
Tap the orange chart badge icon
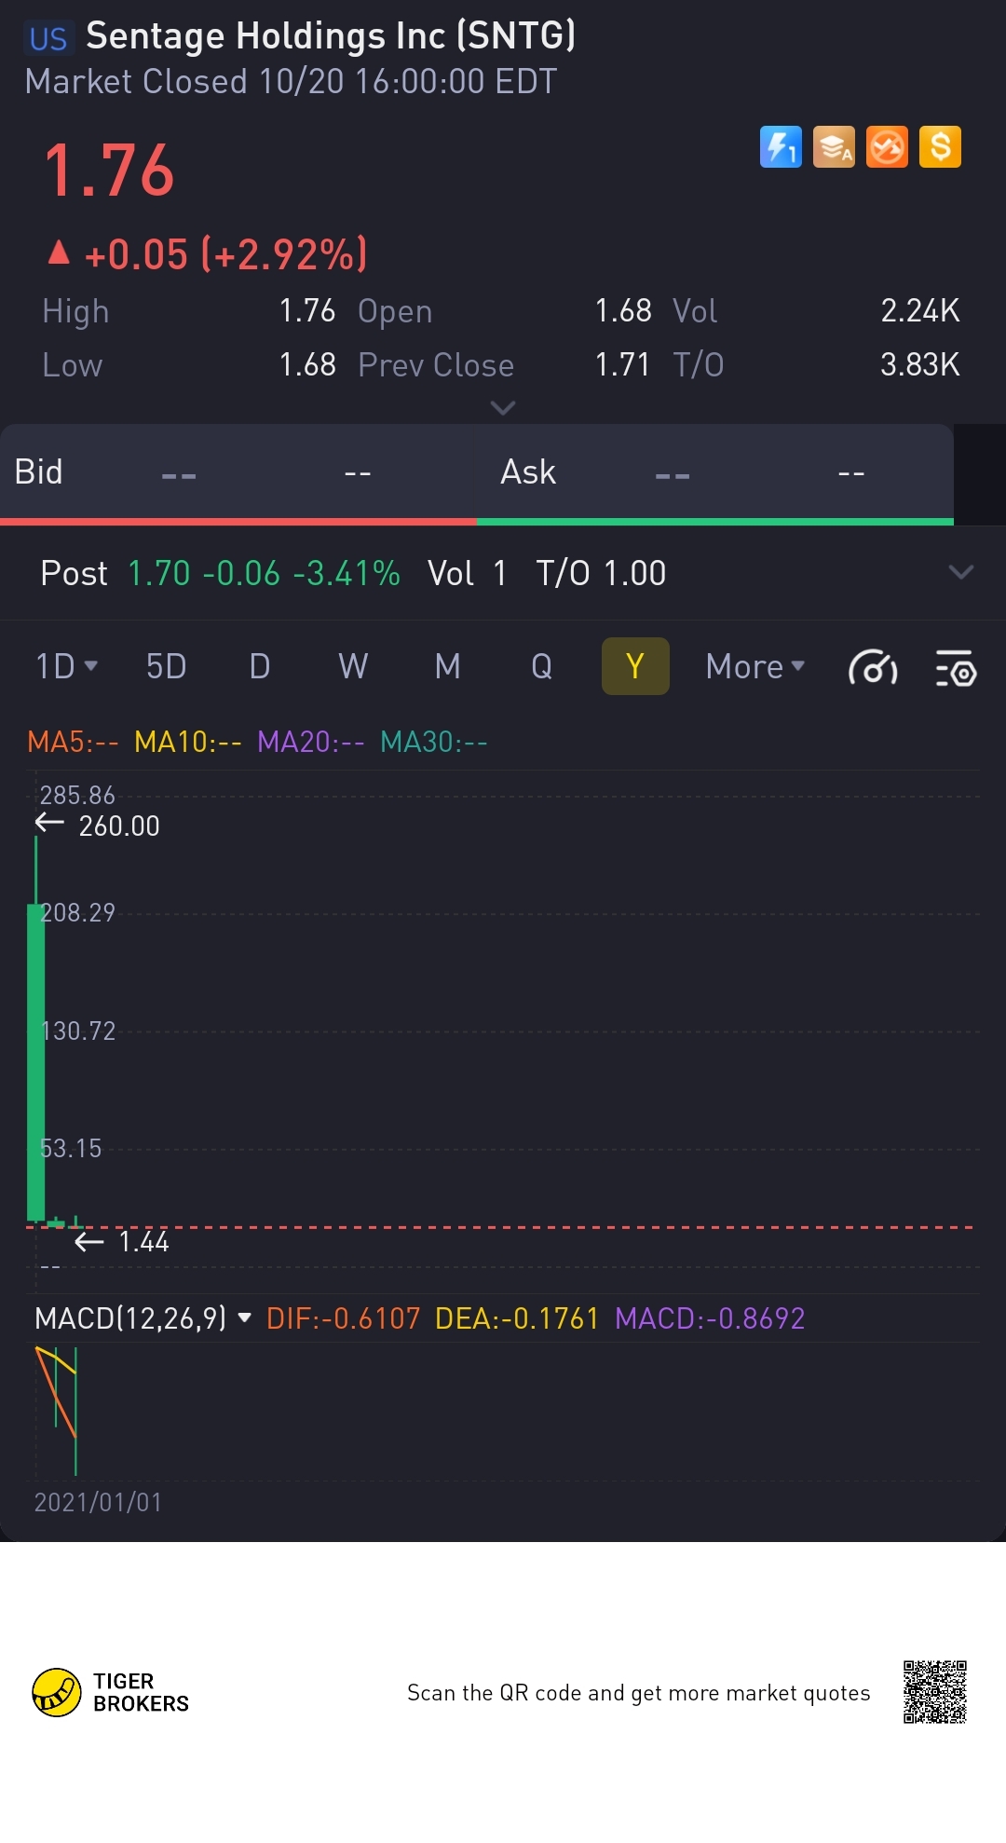(887, 147)
